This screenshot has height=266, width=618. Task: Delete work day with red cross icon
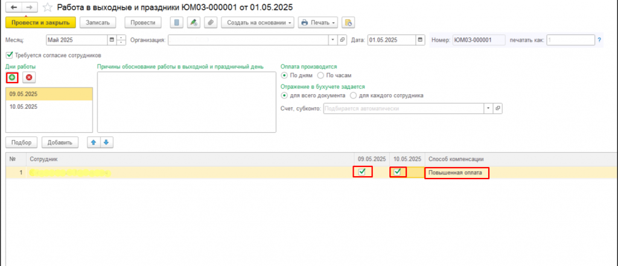28,78
